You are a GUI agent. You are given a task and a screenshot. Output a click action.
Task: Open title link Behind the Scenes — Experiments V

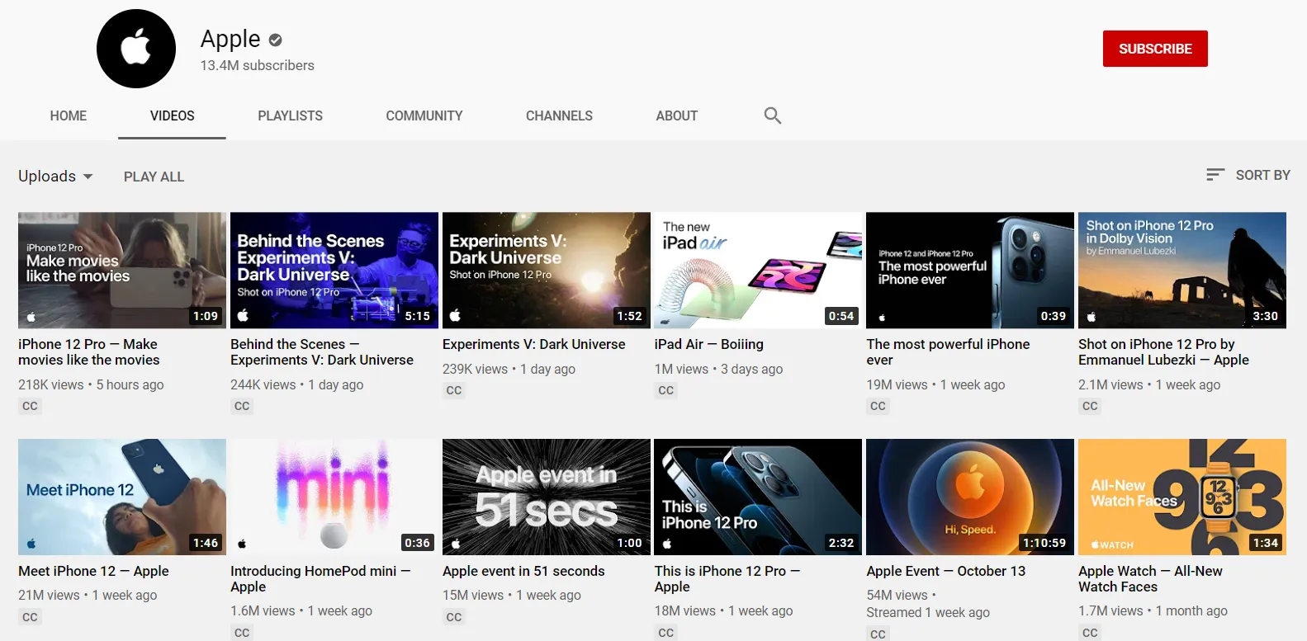click(322, 352)
